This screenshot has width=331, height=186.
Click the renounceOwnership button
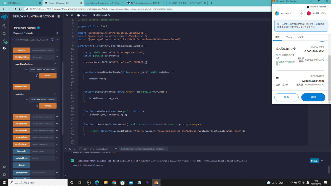tap(22, 87)
